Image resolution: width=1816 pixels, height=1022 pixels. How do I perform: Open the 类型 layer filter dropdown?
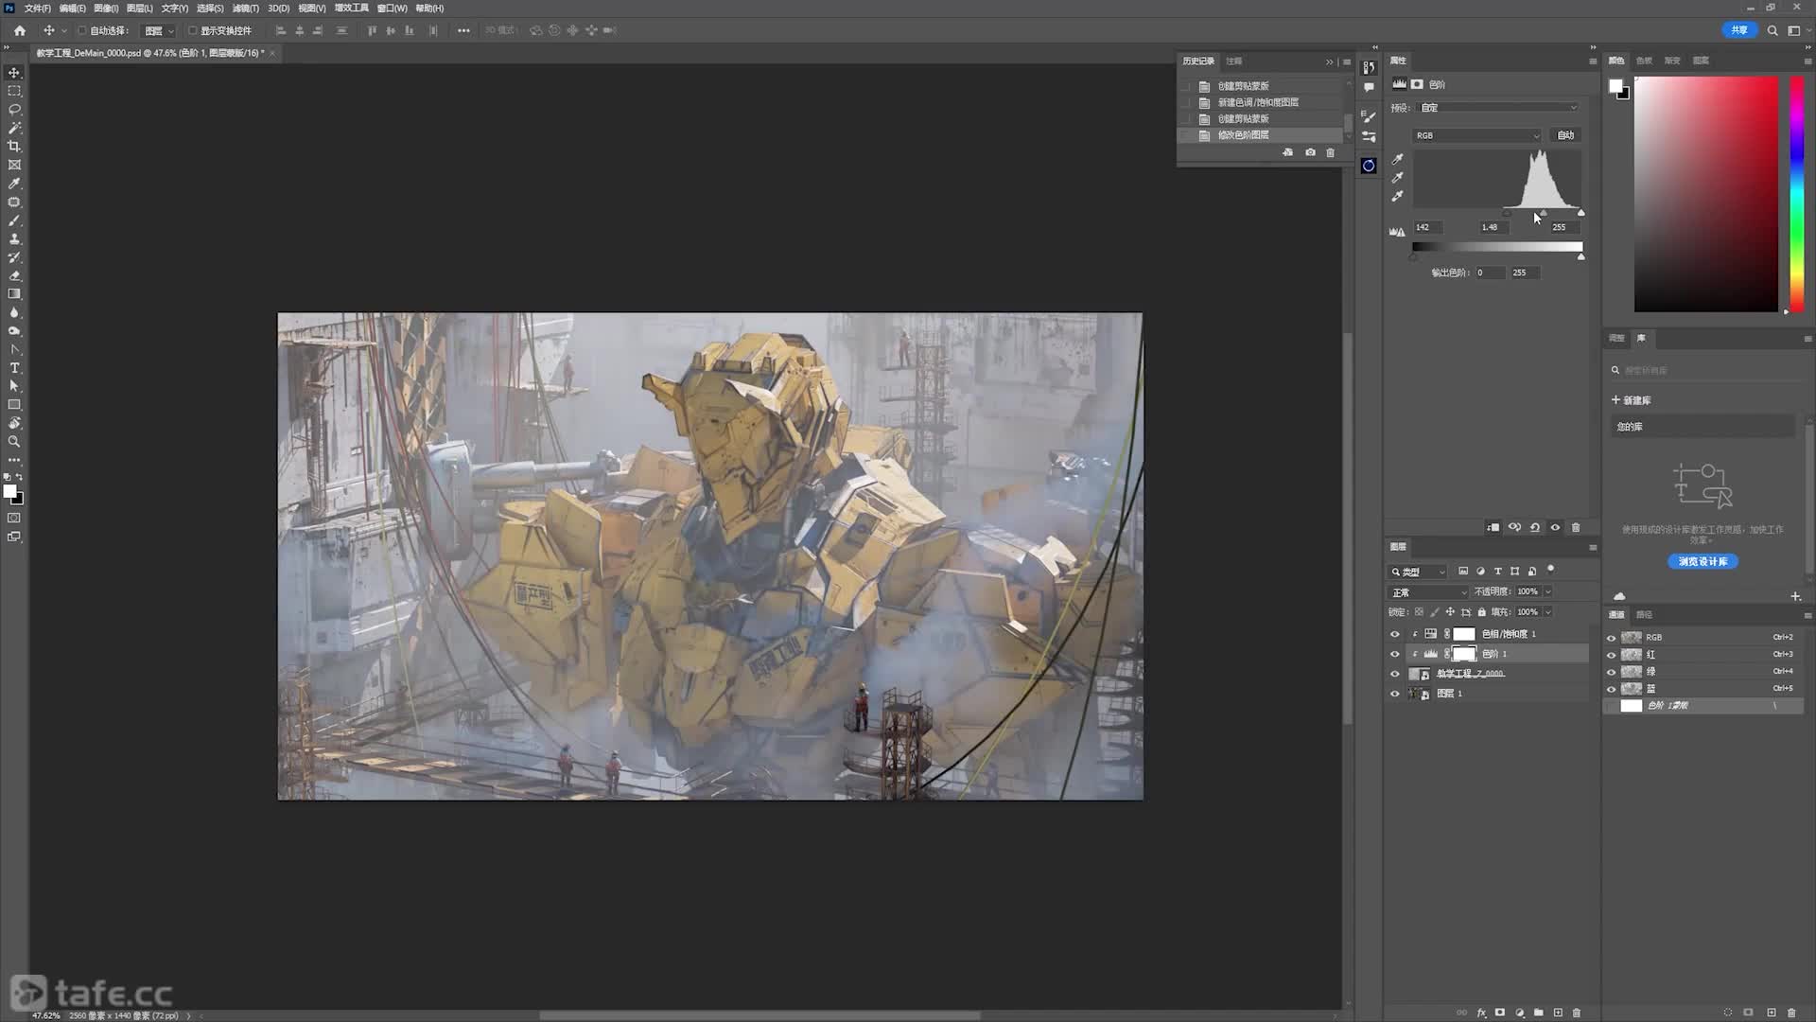pyautogui.click(x=1418, y=572)
